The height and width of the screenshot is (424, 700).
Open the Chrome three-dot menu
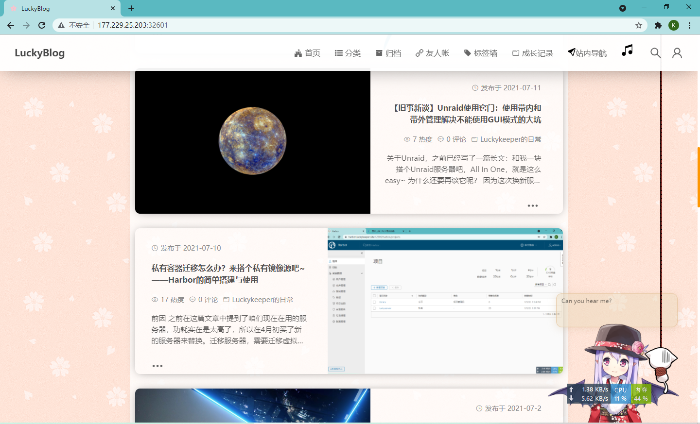coord(689,25)
